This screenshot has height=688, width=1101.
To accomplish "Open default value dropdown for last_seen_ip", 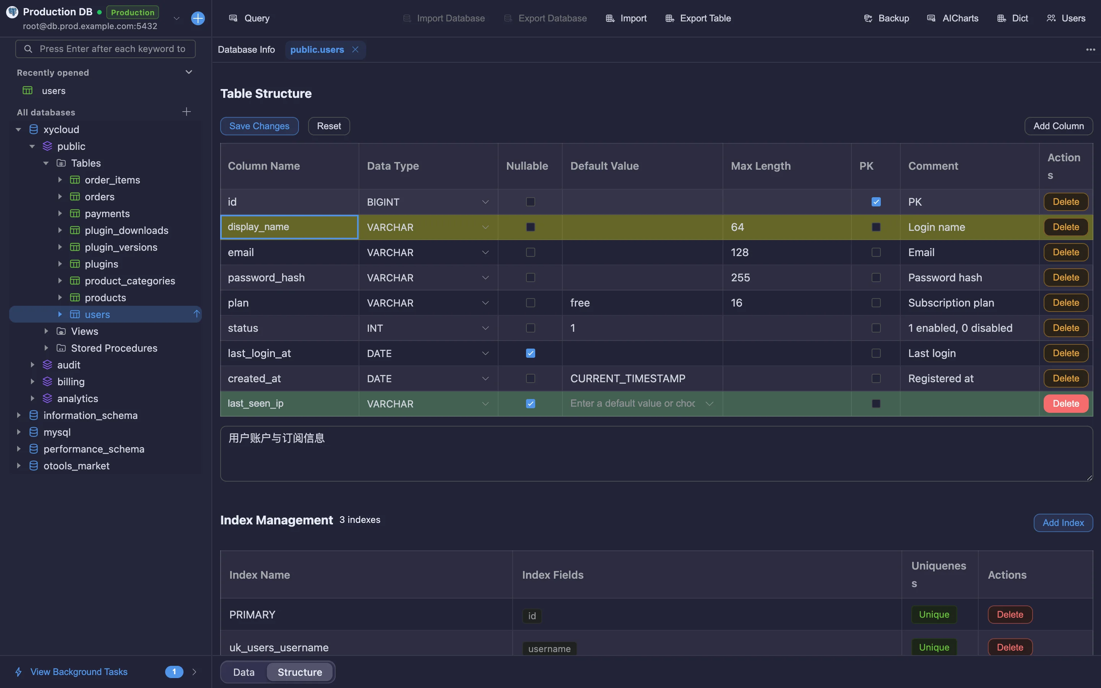I will (x=709, y=404).
